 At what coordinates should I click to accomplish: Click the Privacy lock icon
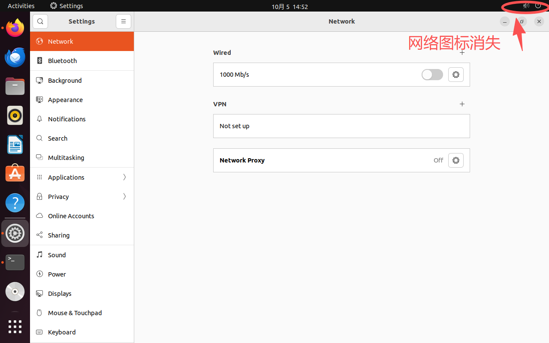(39, 196)
